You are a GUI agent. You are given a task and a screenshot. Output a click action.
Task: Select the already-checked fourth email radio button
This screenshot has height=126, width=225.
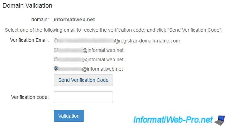[x=56, y=69]
